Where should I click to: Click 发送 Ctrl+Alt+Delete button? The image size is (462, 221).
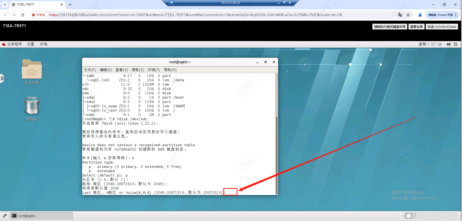[442, 27]
